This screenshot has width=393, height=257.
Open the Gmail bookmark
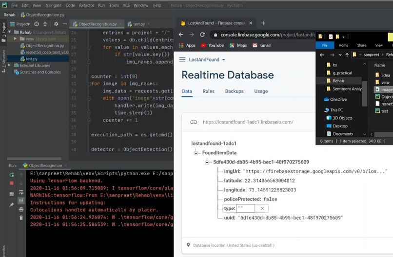tap(262, 45)
